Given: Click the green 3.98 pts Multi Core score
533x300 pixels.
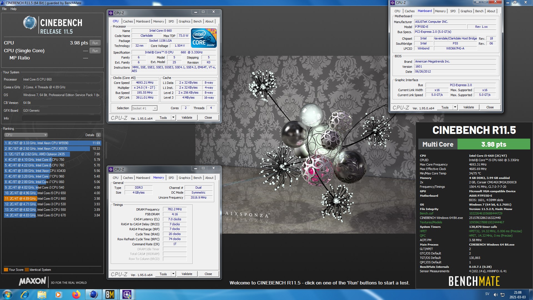Looking at the screenshot, I should pyautogui.click(x=494, y=144).
